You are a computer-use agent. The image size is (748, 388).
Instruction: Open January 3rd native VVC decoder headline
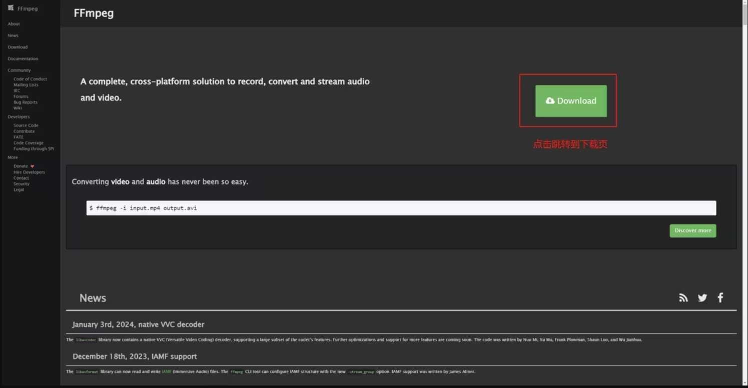click(138, 325)
